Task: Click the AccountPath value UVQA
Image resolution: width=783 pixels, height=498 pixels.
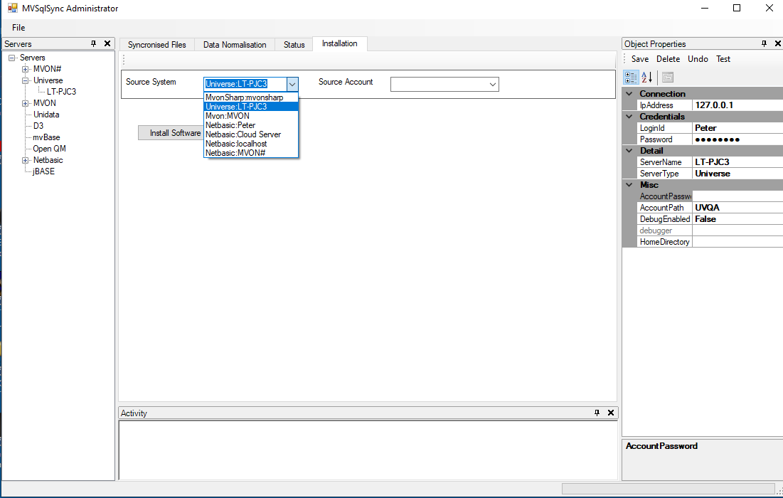Action: click(x=737, y=207)
